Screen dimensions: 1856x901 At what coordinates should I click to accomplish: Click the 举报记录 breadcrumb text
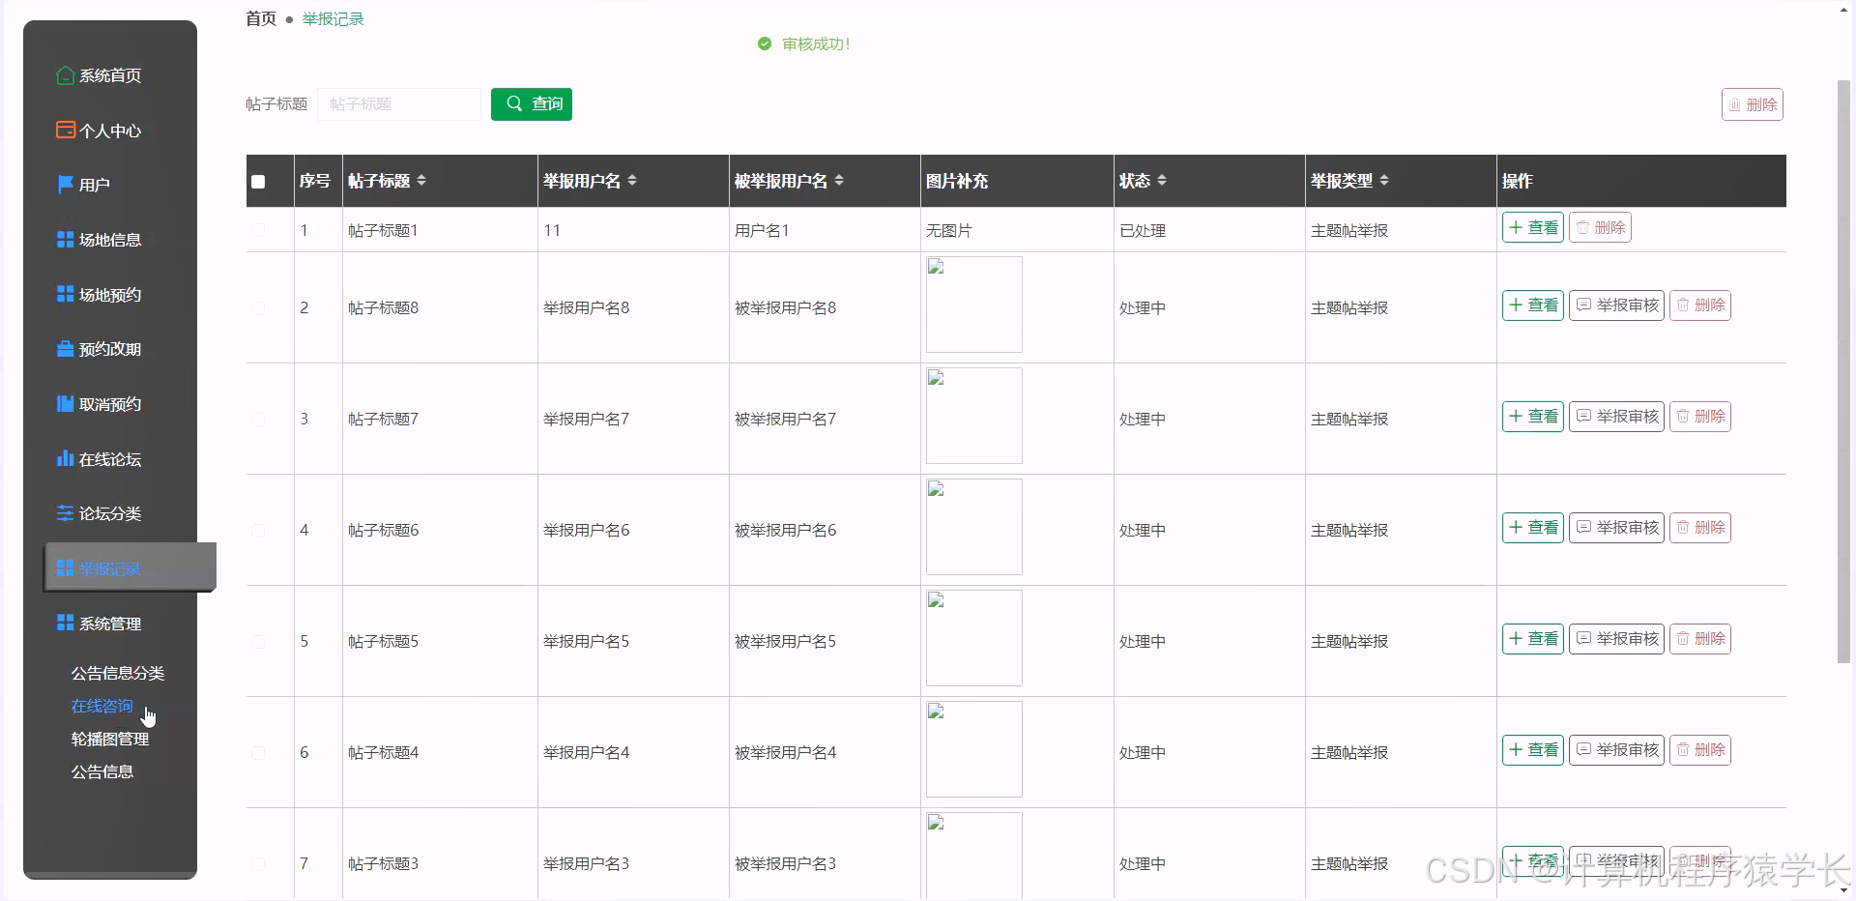333,18
